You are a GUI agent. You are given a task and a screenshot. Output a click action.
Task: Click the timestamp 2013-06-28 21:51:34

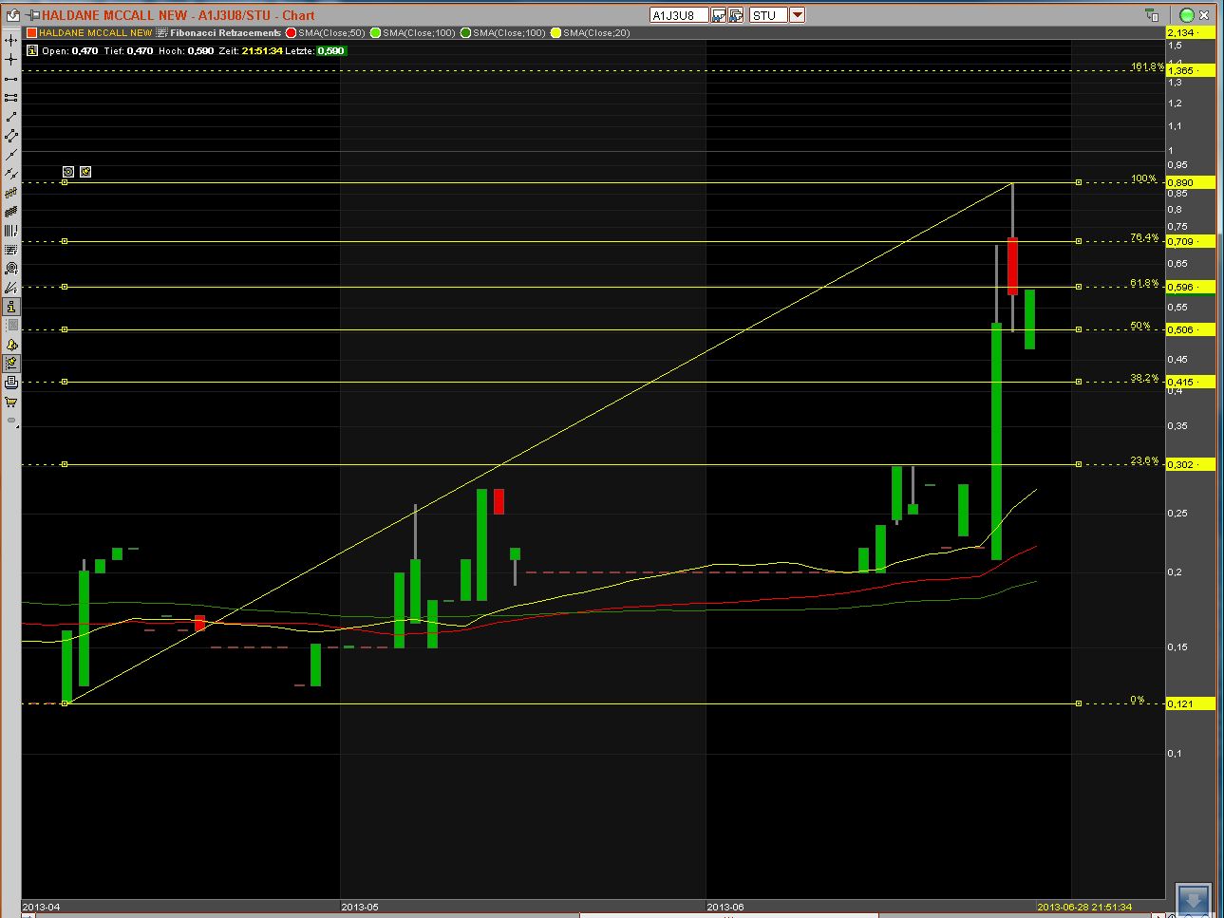click(1084, 908)
